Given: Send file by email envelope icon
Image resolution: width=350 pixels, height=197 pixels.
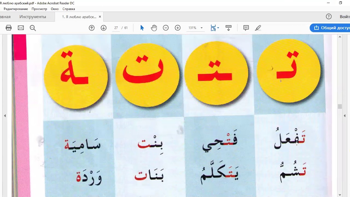Looking at the screenshot, I should pyautogui.click(x=21, y=28).
